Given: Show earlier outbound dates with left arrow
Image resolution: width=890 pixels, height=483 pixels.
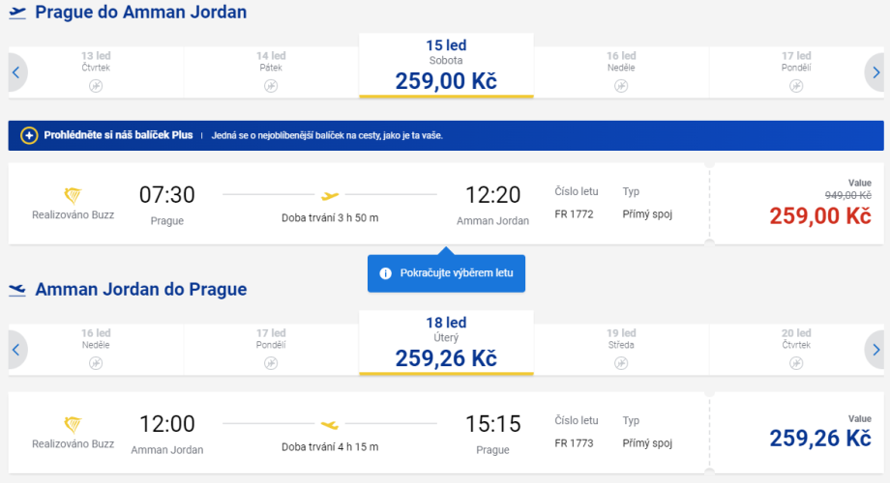Looking at the screenshot, I should (x=17, y=71).
